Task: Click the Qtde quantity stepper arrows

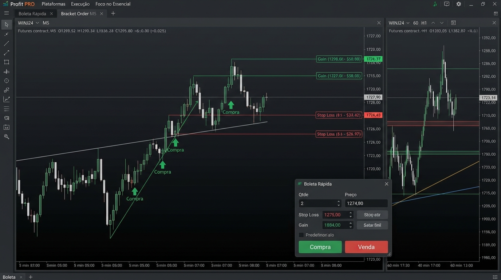Action: (x=339, y=203)
